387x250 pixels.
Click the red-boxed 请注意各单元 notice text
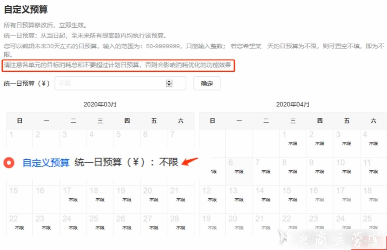(x=118, y=65)
